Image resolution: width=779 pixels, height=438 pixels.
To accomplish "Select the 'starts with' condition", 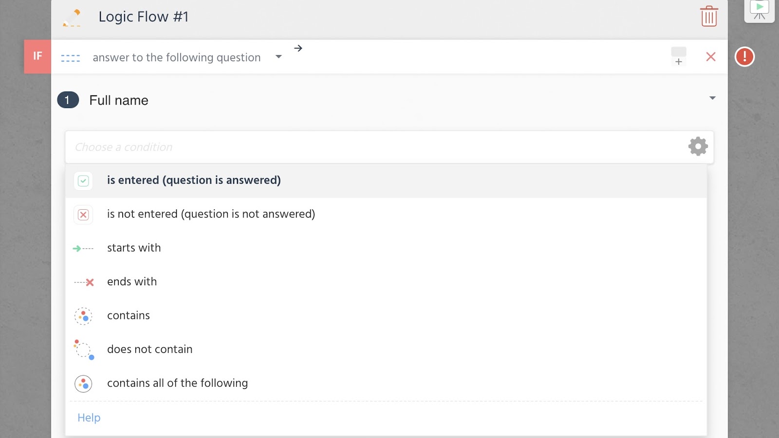I will 134,248.
